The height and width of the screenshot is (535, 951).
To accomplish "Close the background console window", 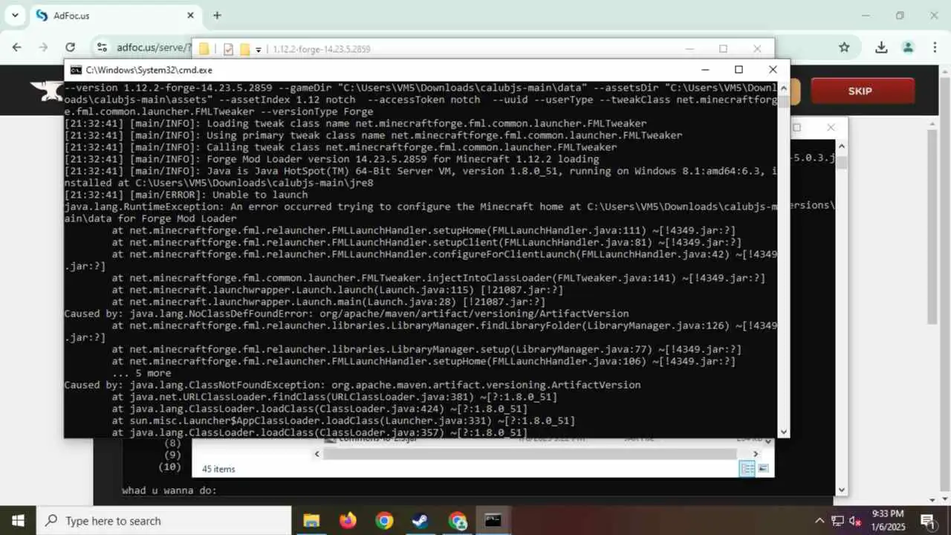I will tap(831, 127).
